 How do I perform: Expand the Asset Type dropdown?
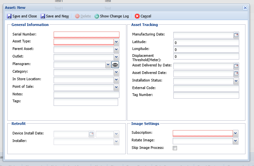tap(116, 42)
